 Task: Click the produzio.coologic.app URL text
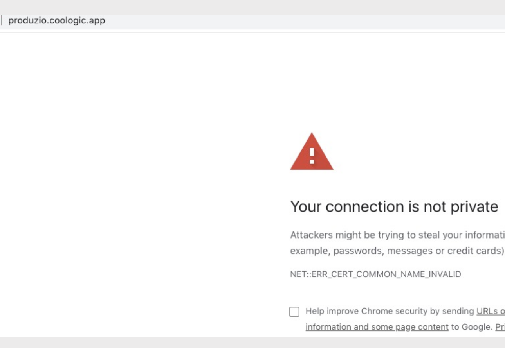point(57,21)
